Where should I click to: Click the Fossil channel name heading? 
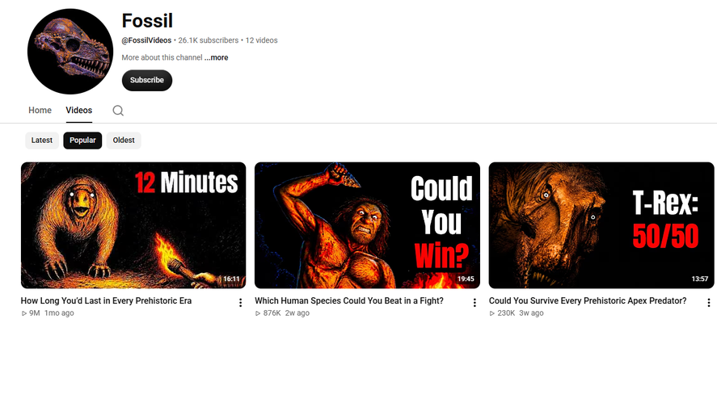147,20
